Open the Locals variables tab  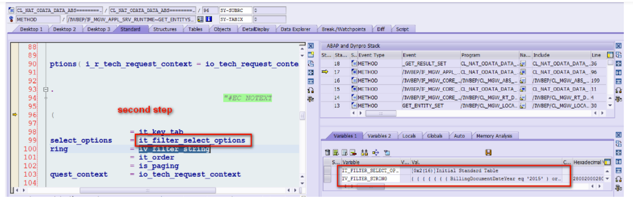[x=409, y=136]
